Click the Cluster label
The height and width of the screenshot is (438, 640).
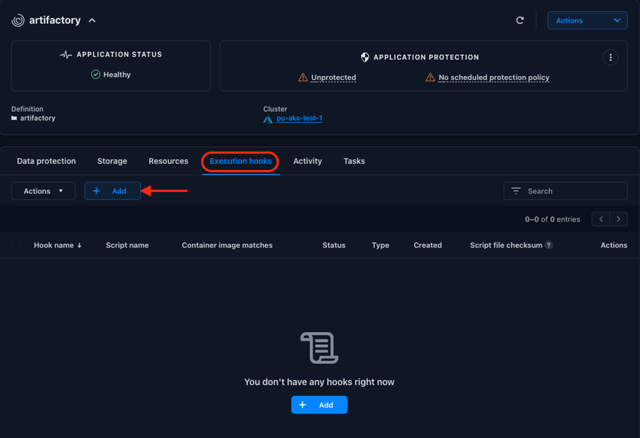pos(275,109)
